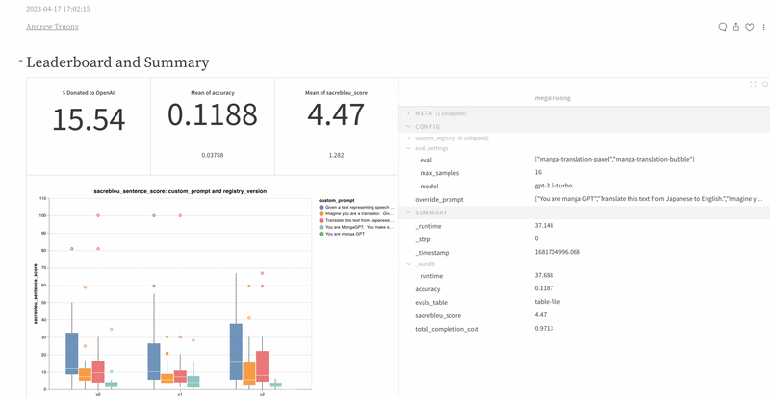Click the Mean of accuracy panel
Viewport: 770px width, 398px height.
213,125
